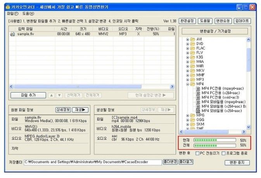Viewport: 261px width, 178px height.
Task: Expand the OGG preset folder
Action: [188, 120]
